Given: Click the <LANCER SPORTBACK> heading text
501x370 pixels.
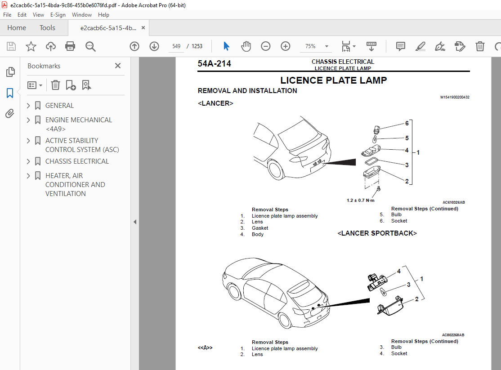Looking at the screenshot, I should coord(377,233).
